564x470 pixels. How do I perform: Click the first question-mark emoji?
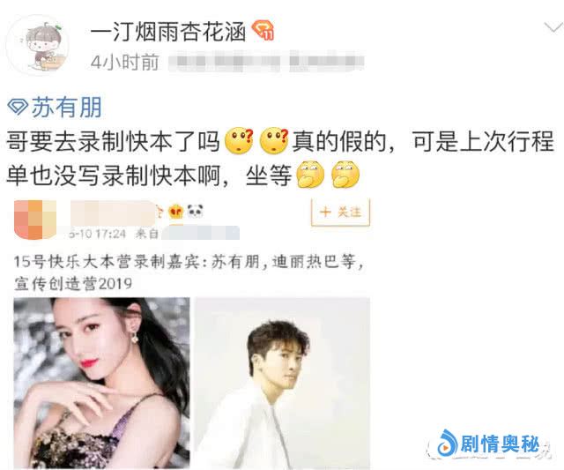pos(239,140)
